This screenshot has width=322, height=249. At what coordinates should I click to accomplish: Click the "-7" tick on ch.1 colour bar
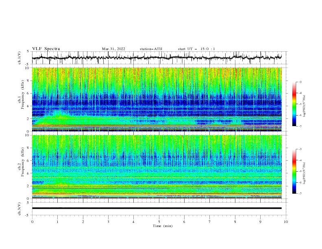(300, 126)
